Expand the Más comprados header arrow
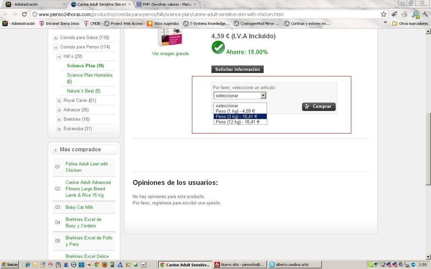The width and height of the screenshot is (431, 269). click(x=56, y=150)
